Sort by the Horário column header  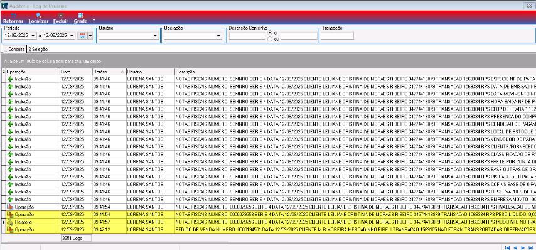[109, 72]
